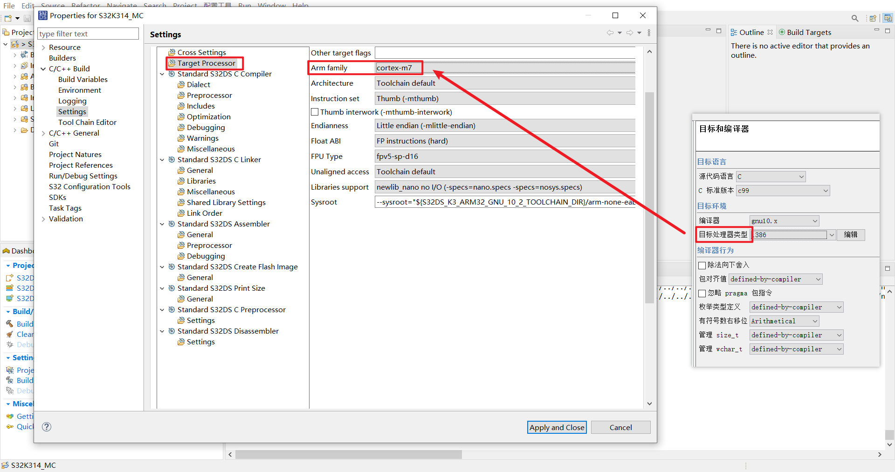The image size is (895, 472).
Task: Open the 有符号数右移位 Arithmetical dropdown
Action: [x=785, y=321]
